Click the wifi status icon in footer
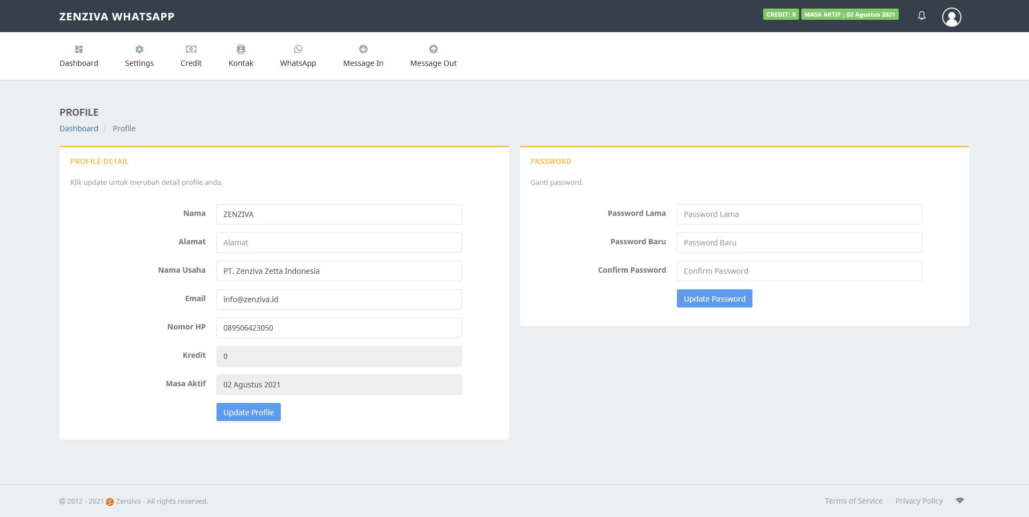1029x517 pixels. [960, 500]
